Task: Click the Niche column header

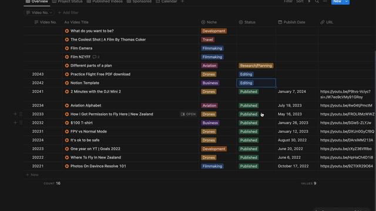Action: (x=209, y=22)
